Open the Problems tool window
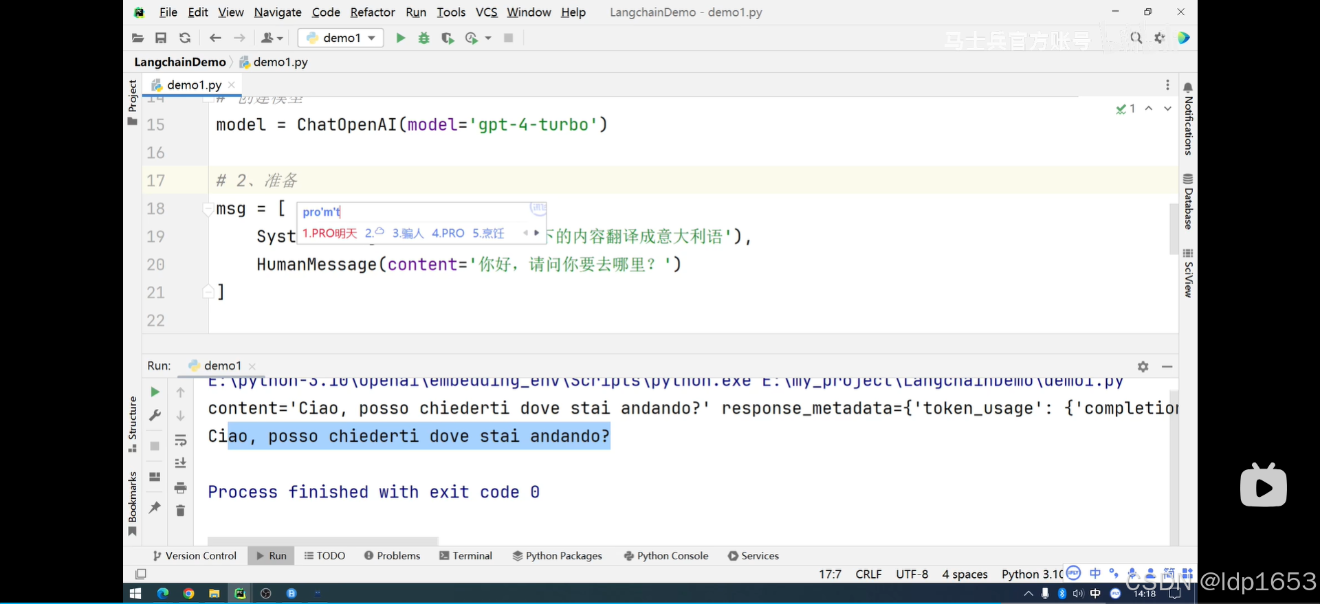 point(392,556)
